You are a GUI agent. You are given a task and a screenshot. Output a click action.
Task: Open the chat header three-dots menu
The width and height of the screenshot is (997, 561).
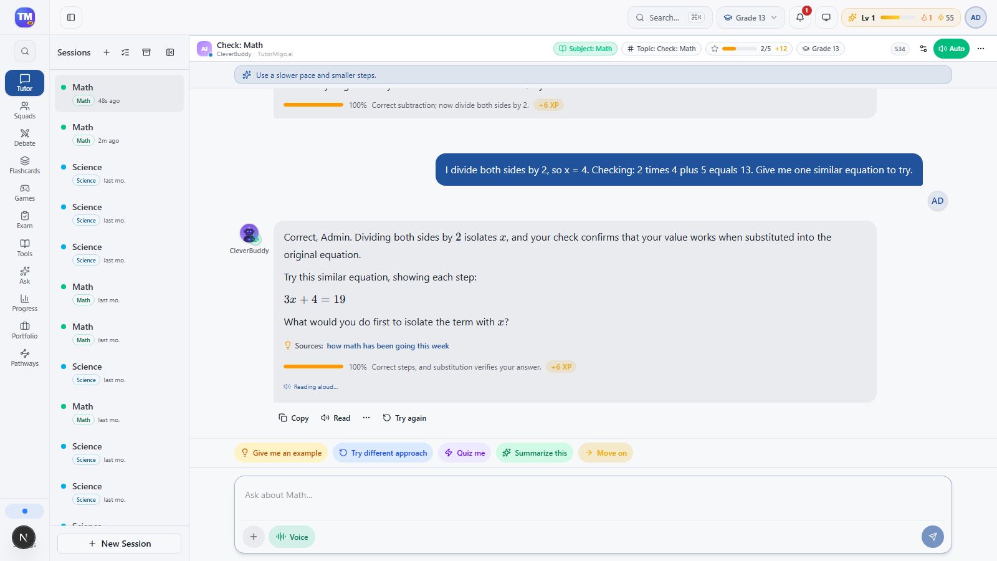point(981,49)
